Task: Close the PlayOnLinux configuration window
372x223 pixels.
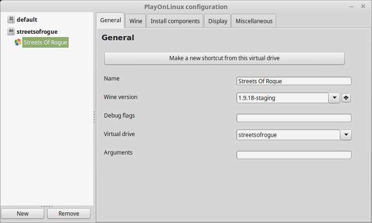Action: tap(363, 6)
